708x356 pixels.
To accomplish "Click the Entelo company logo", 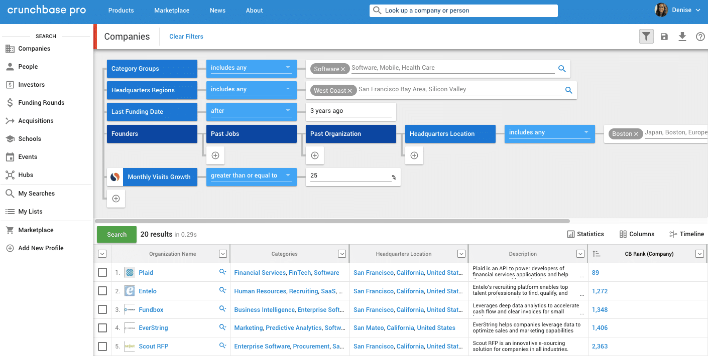I will (130, 291).
